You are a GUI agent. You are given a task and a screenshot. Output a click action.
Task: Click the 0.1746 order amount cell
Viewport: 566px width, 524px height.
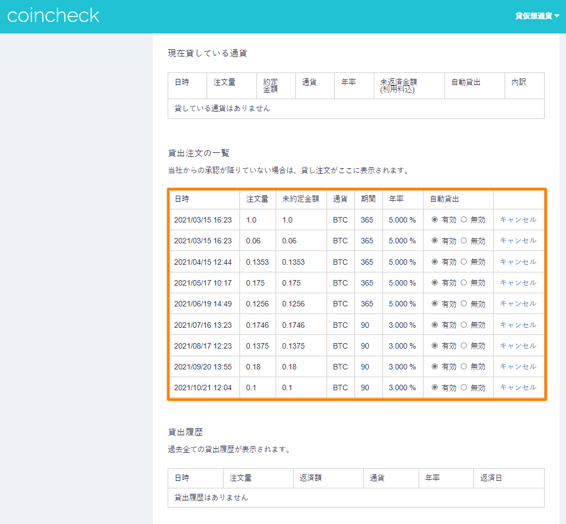pos(258,325)
